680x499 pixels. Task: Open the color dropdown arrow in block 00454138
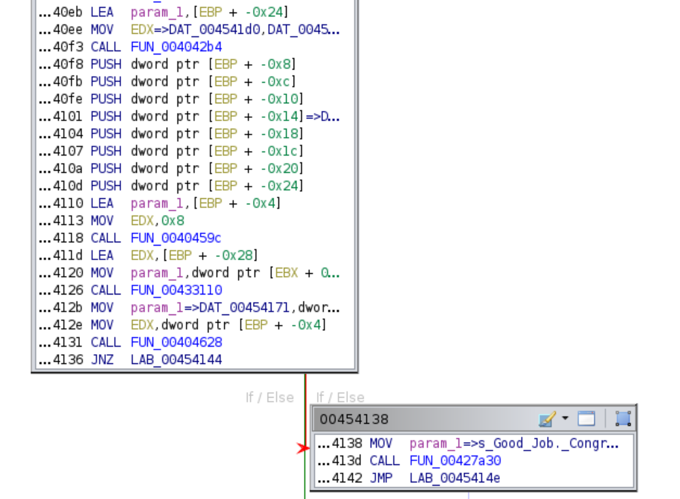coord(565,418)
